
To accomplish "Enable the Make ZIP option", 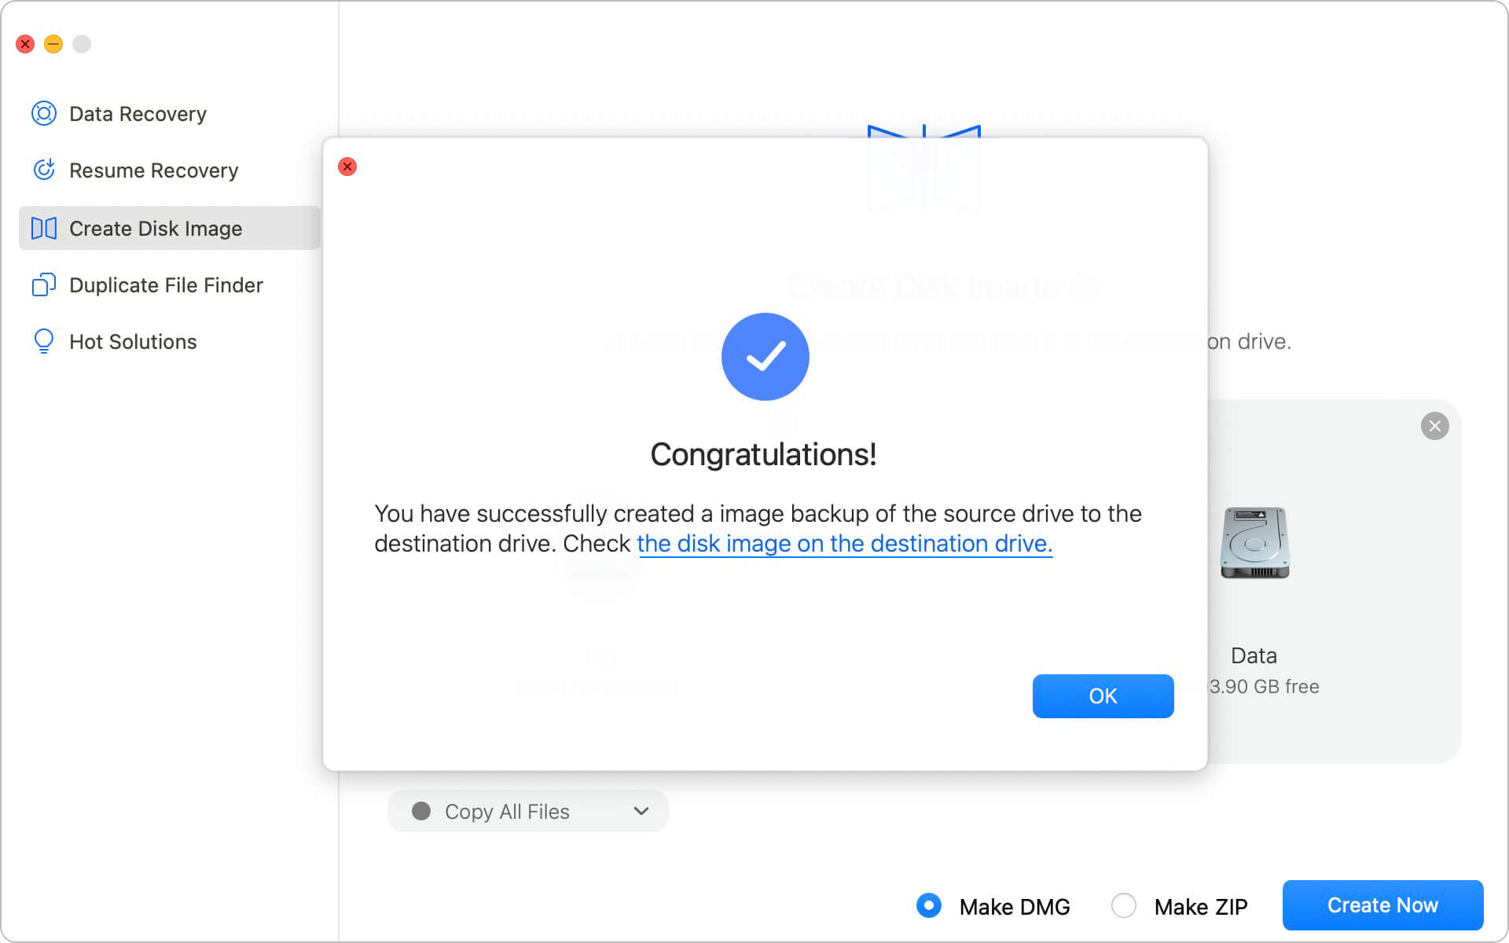I will click(1124, 905).
